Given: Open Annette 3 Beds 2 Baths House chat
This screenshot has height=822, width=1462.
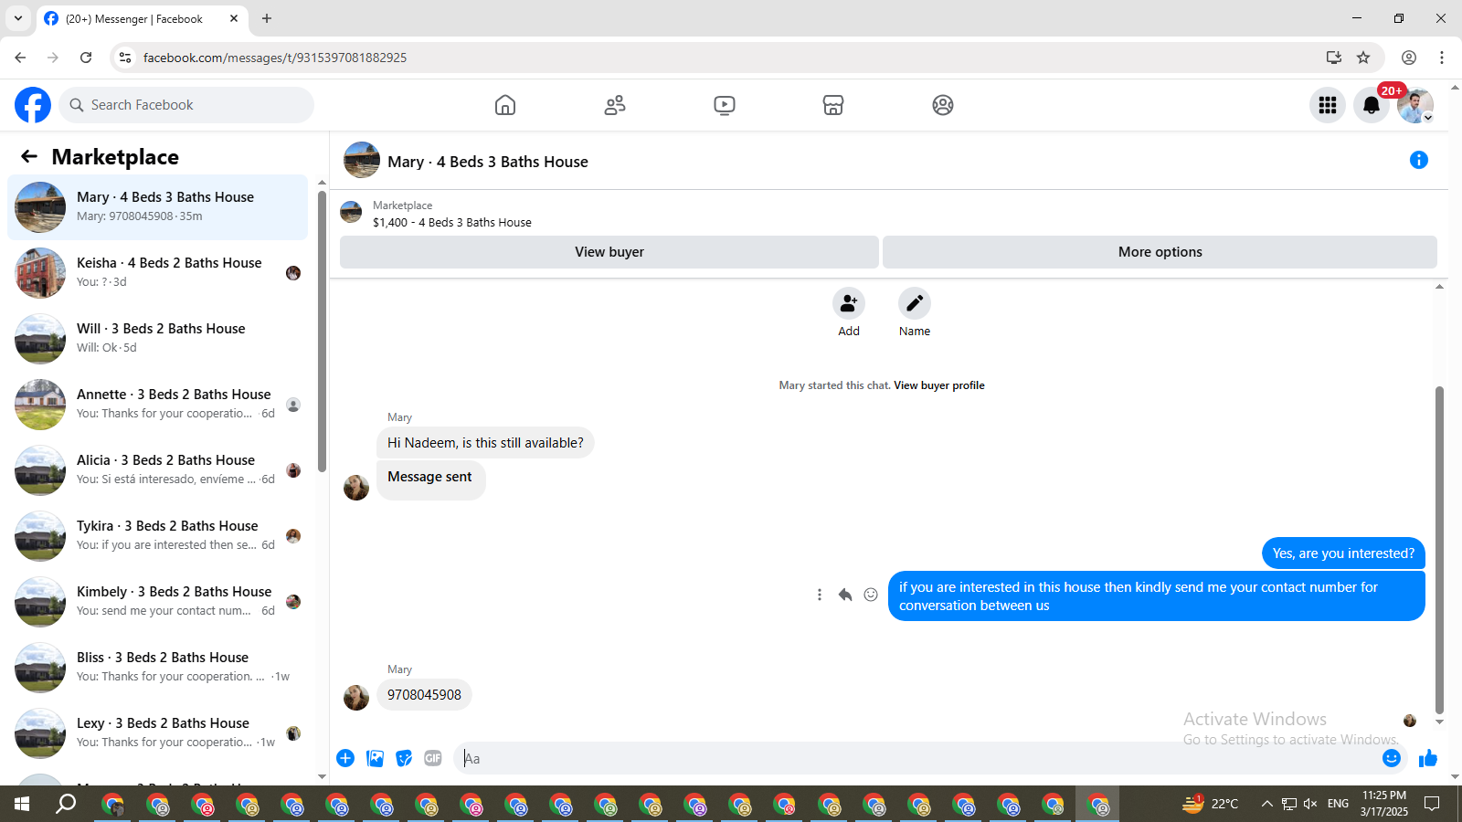Looking at the screenshot, I should 157,405.
